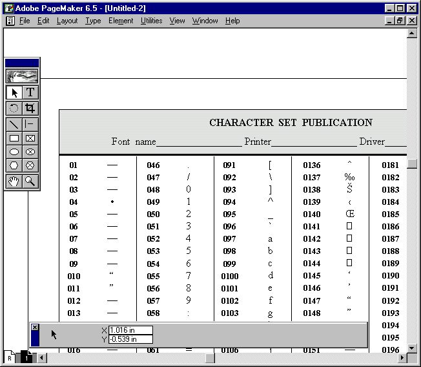
Task: Click the Driver label
Action: coord(372,142)
